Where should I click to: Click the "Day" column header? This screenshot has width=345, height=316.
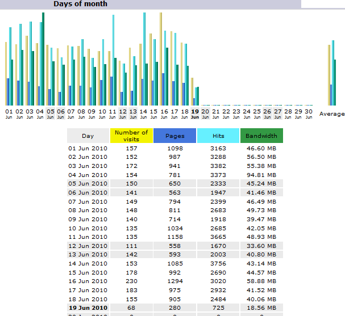point(88,136)
